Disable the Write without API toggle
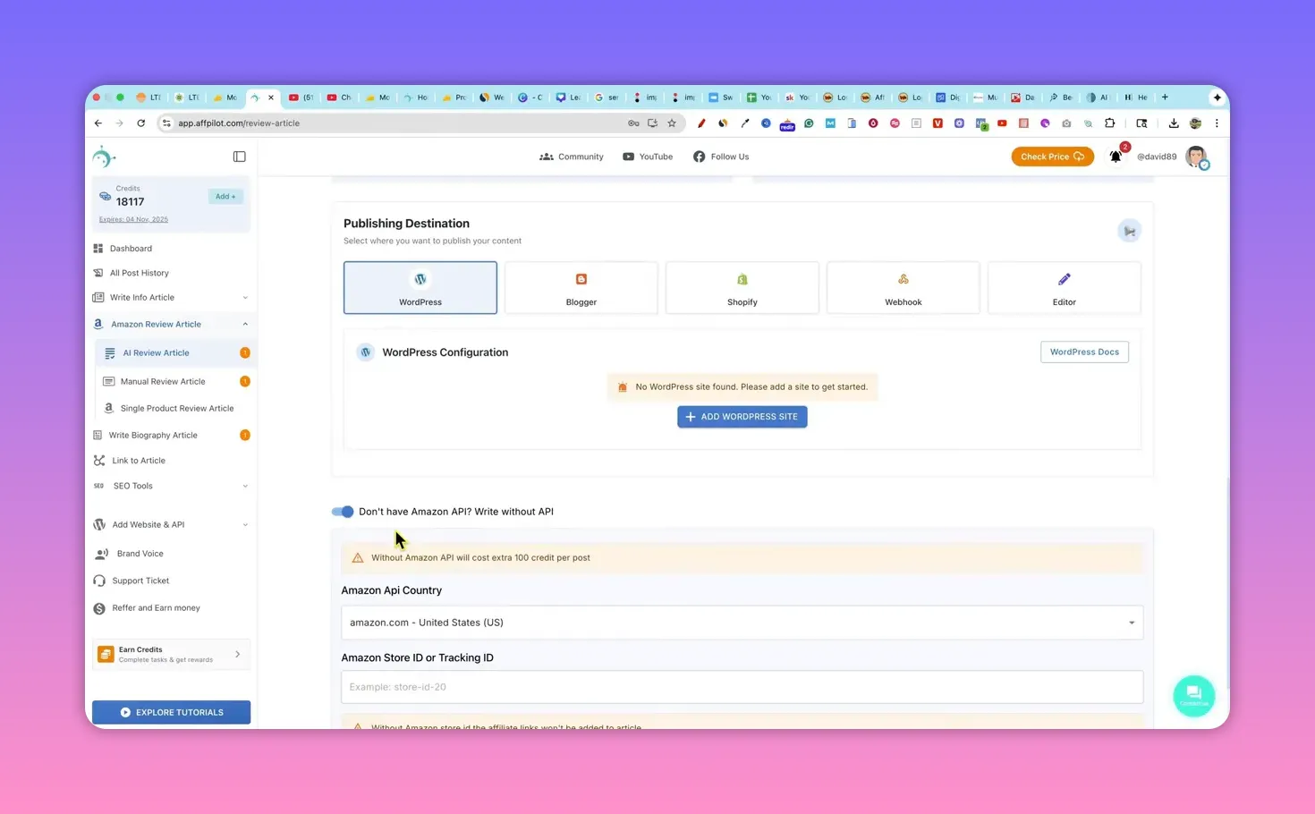This screenshot has height=814, width=1315. point(342,511)
